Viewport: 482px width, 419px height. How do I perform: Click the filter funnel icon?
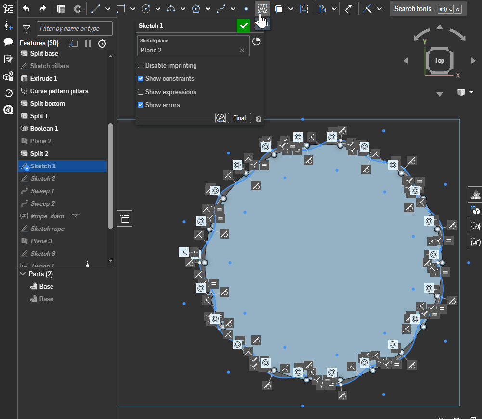click(27, 29)
